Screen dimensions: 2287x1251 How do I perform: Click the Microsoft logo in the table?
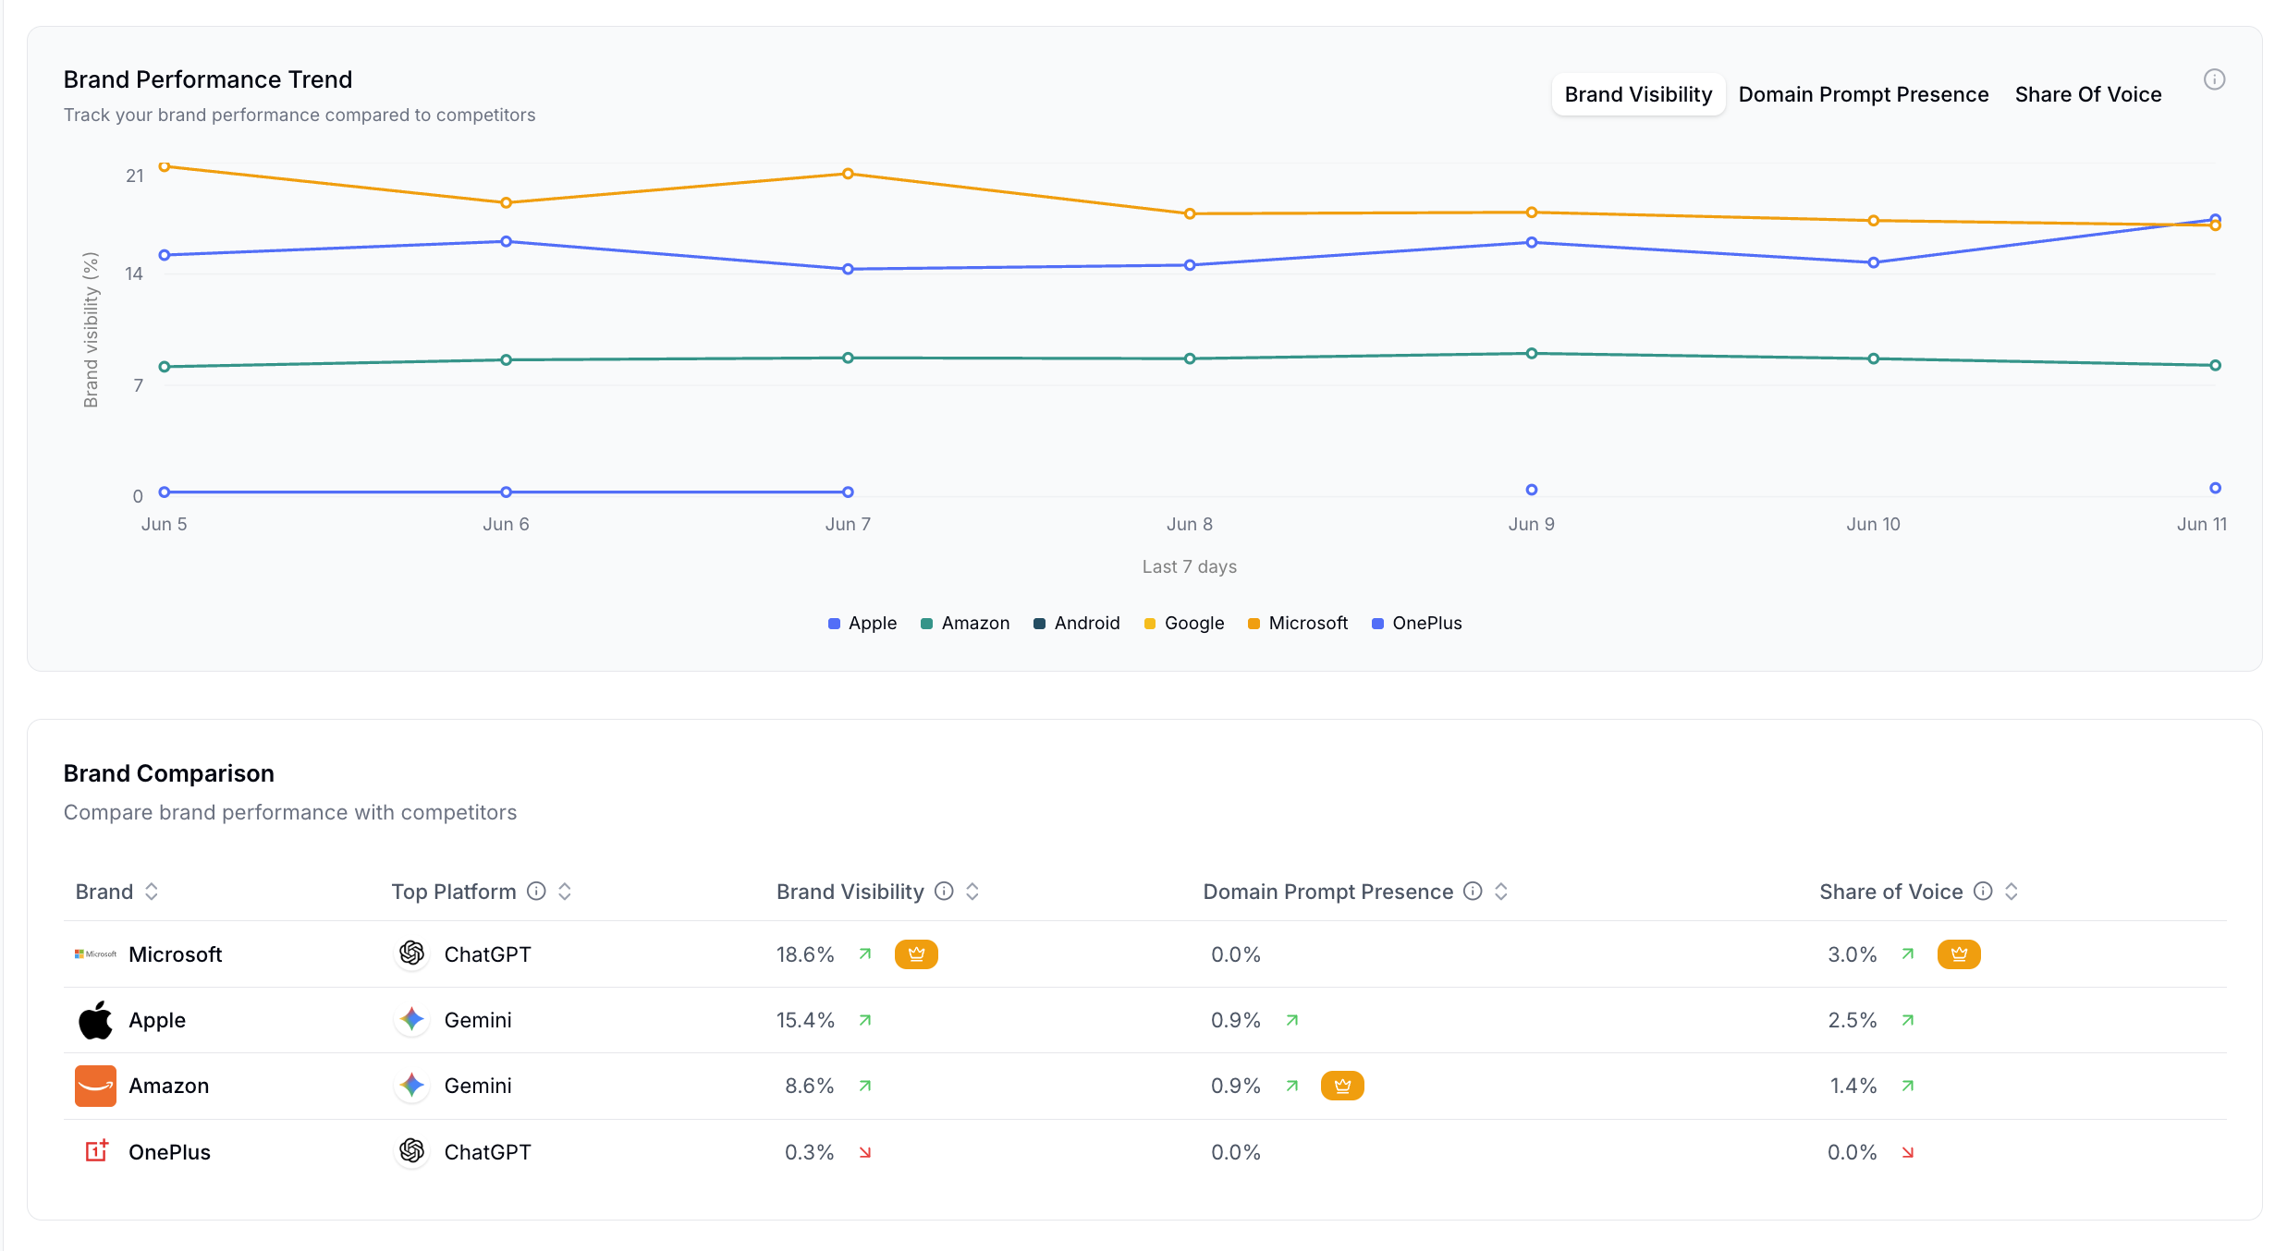(95, 953)
